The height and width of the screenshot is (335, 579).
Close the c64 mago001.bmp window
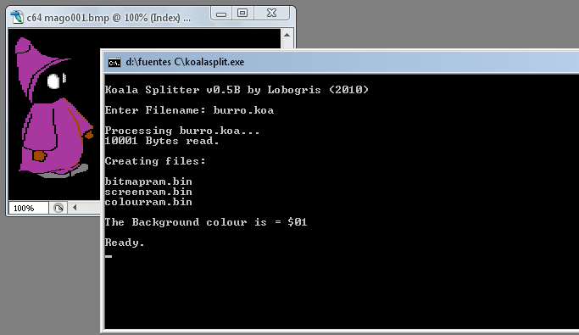272,14
